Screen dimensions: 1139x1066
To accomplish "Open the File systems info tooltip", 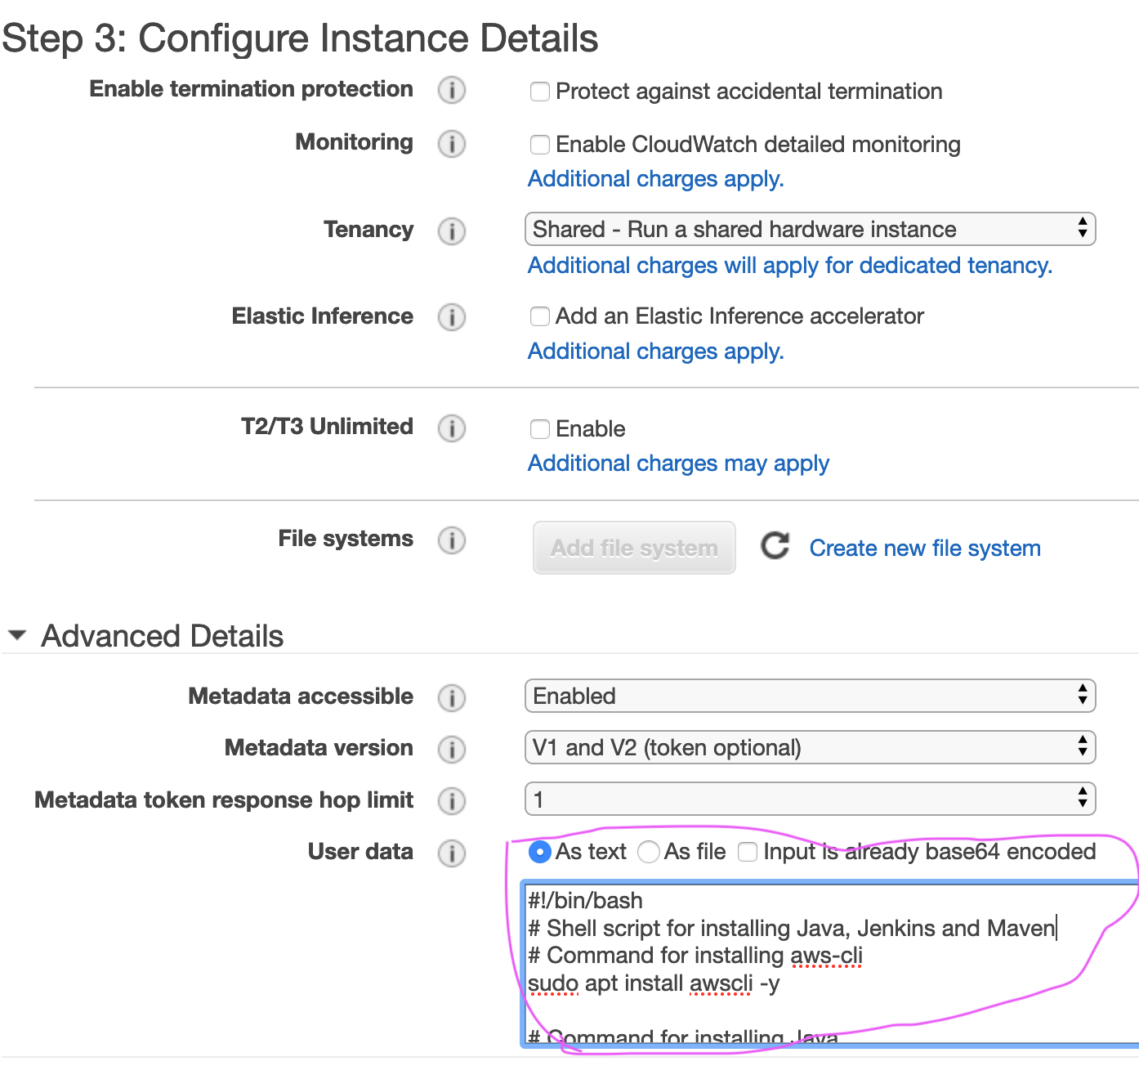I will [452, 540].
